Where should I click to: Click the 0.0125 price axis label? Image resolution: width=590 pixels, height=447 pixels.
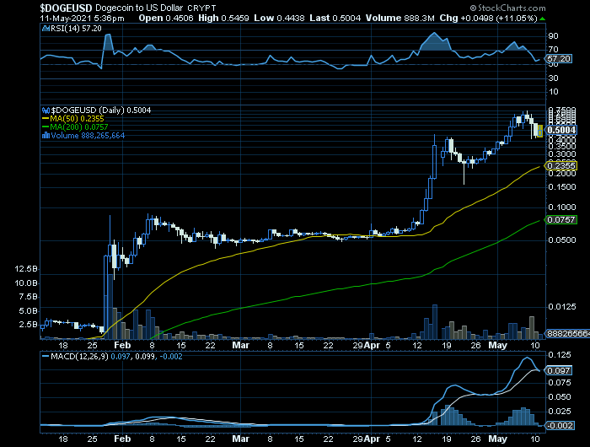562,307
